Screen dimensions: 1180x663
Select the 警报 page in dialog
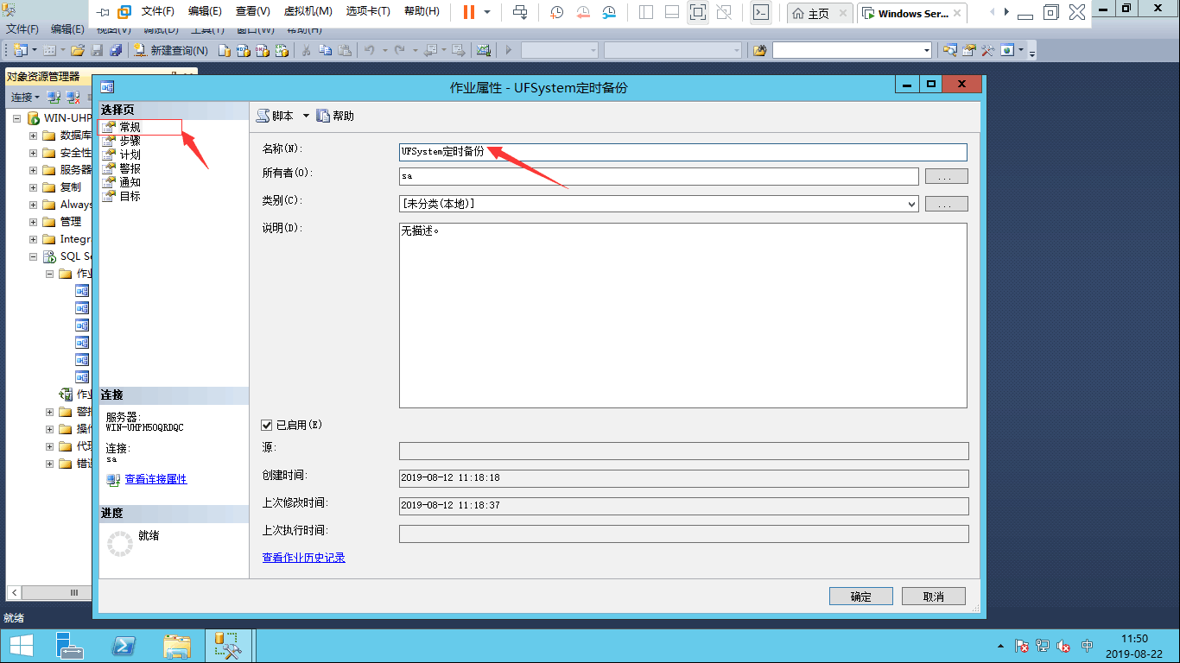130,168
